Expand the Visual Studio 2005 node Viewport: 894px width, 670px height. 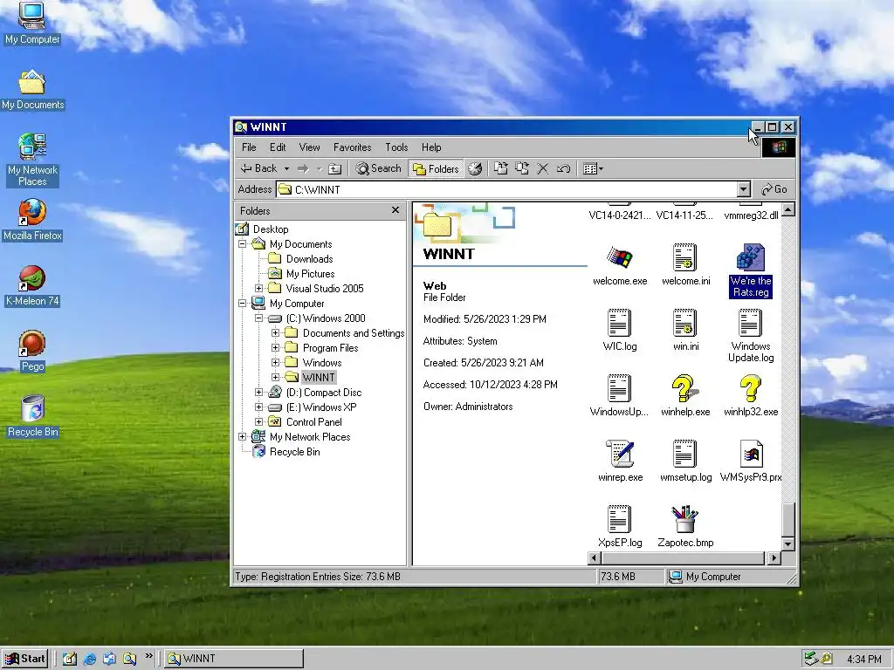258,288
